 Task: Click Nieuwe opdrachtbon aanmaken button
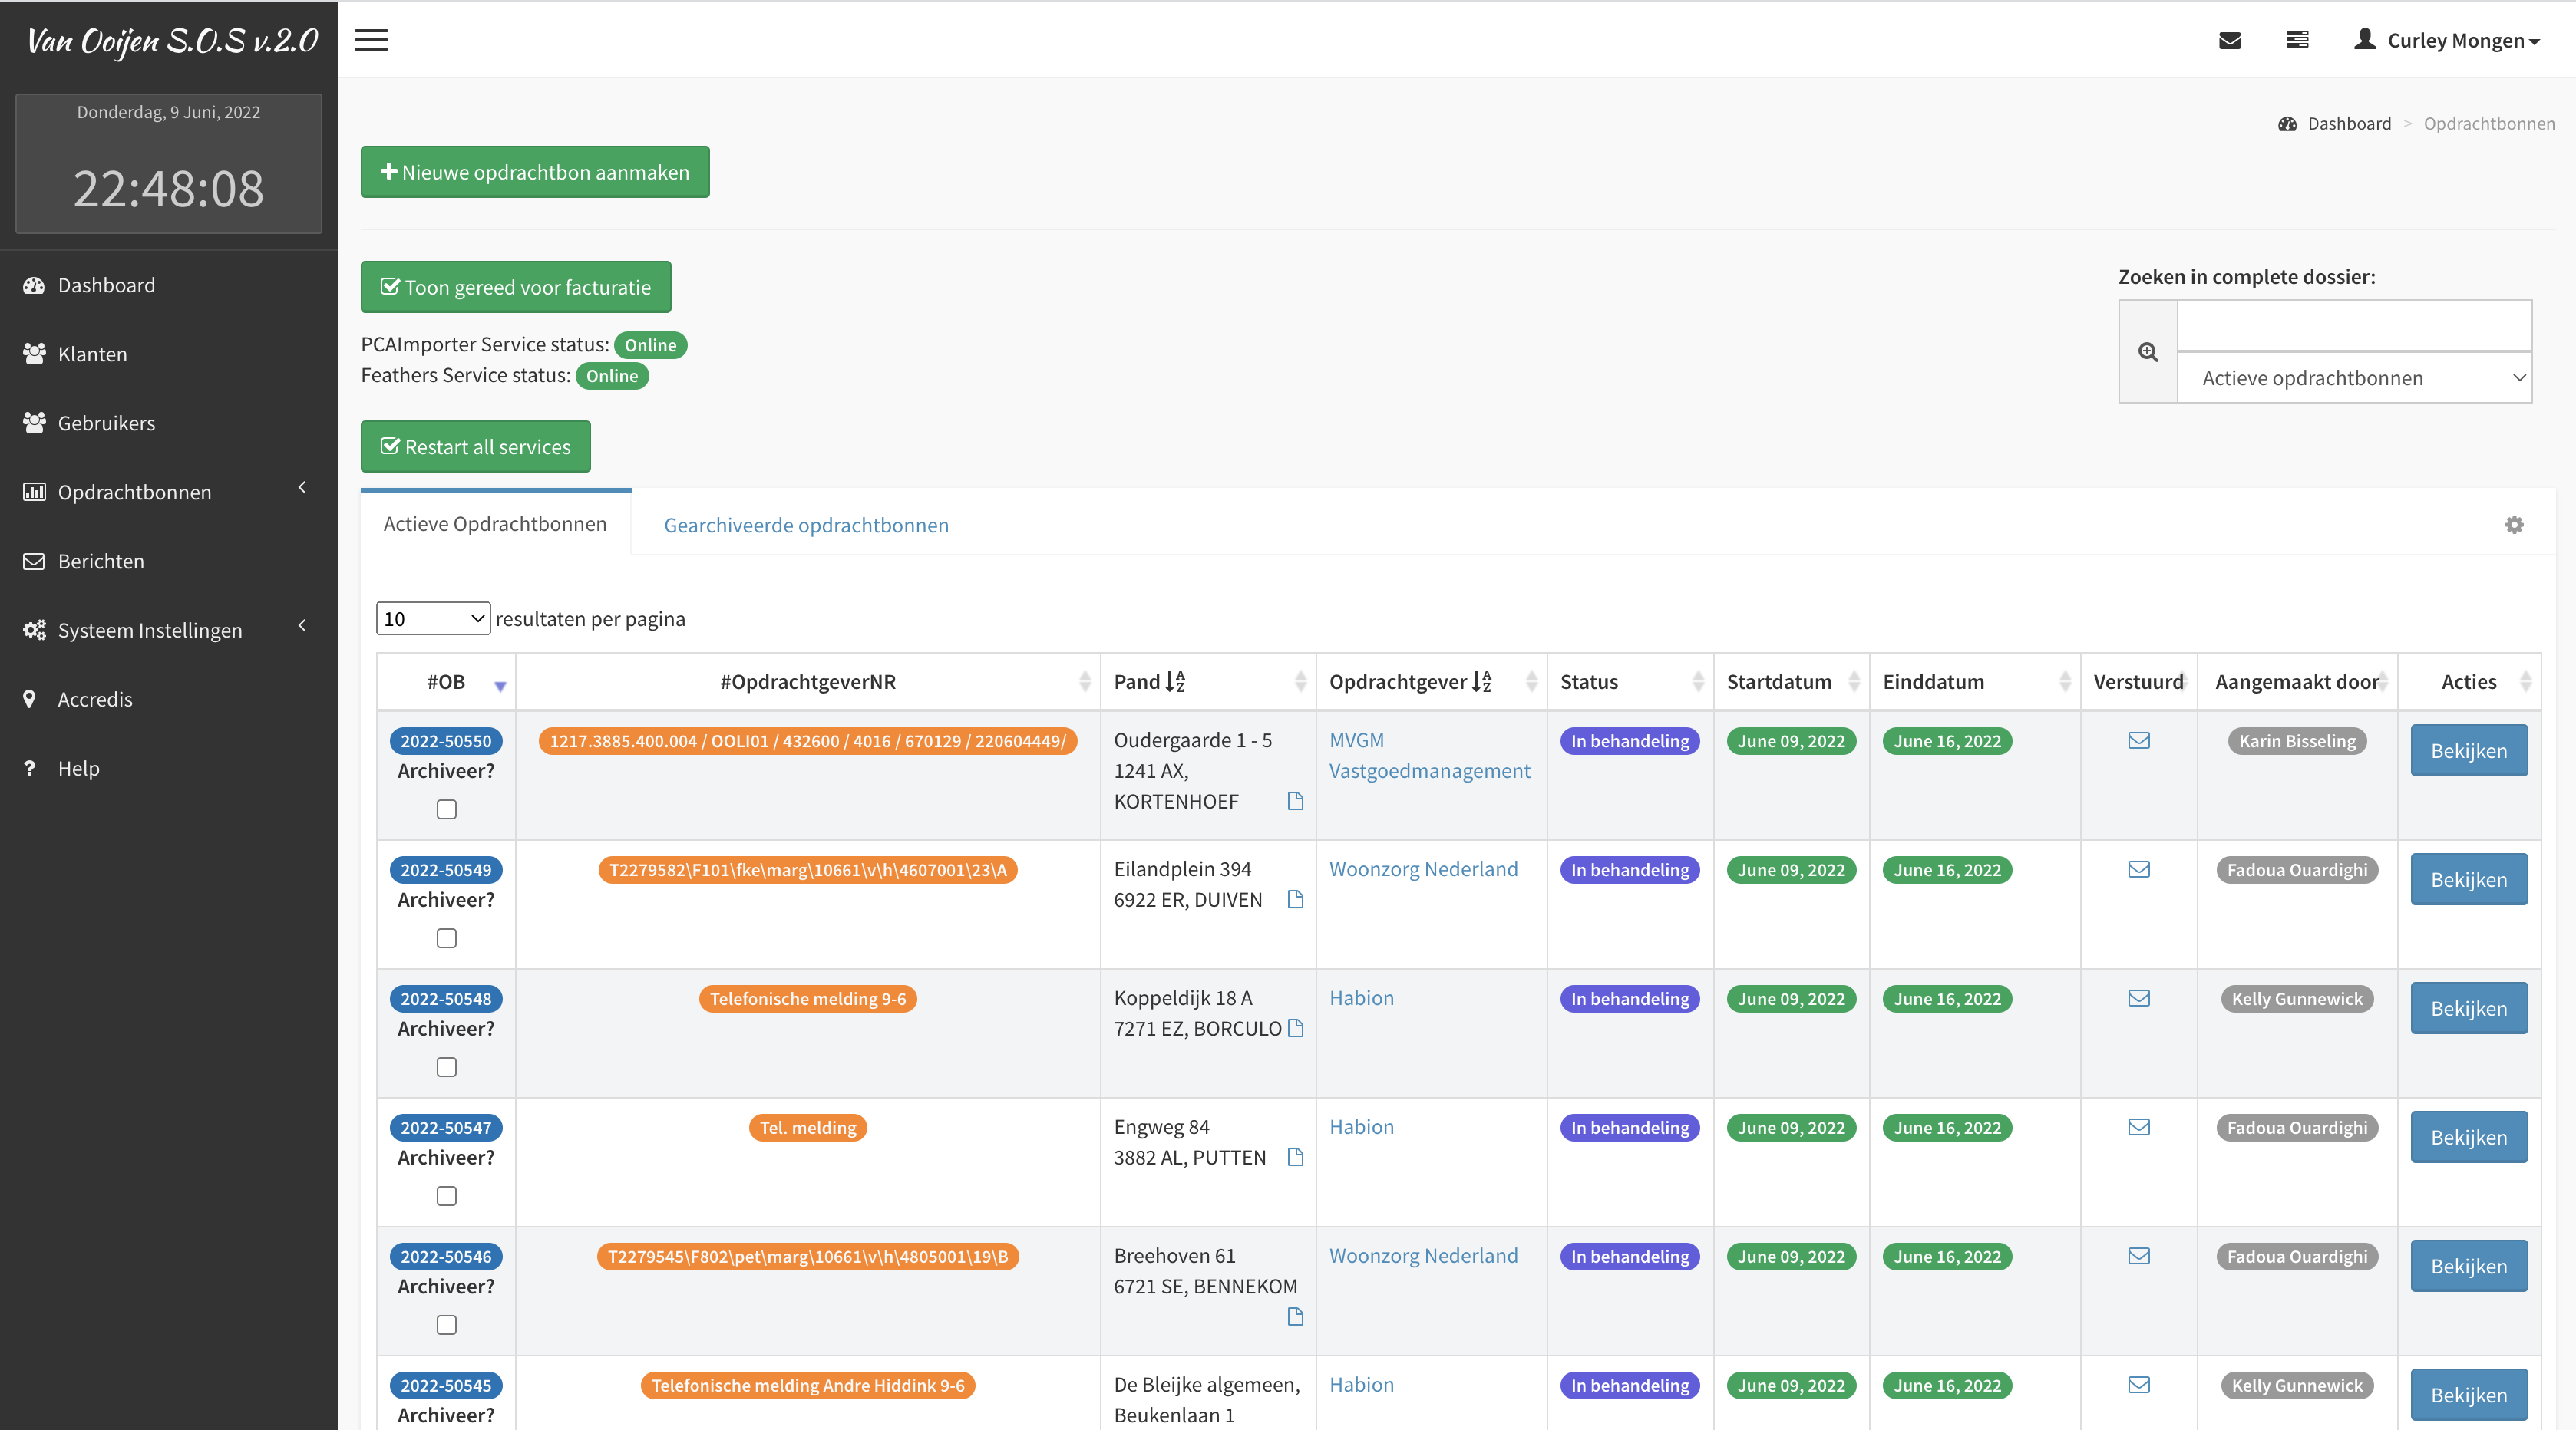[x=534, y=172]
